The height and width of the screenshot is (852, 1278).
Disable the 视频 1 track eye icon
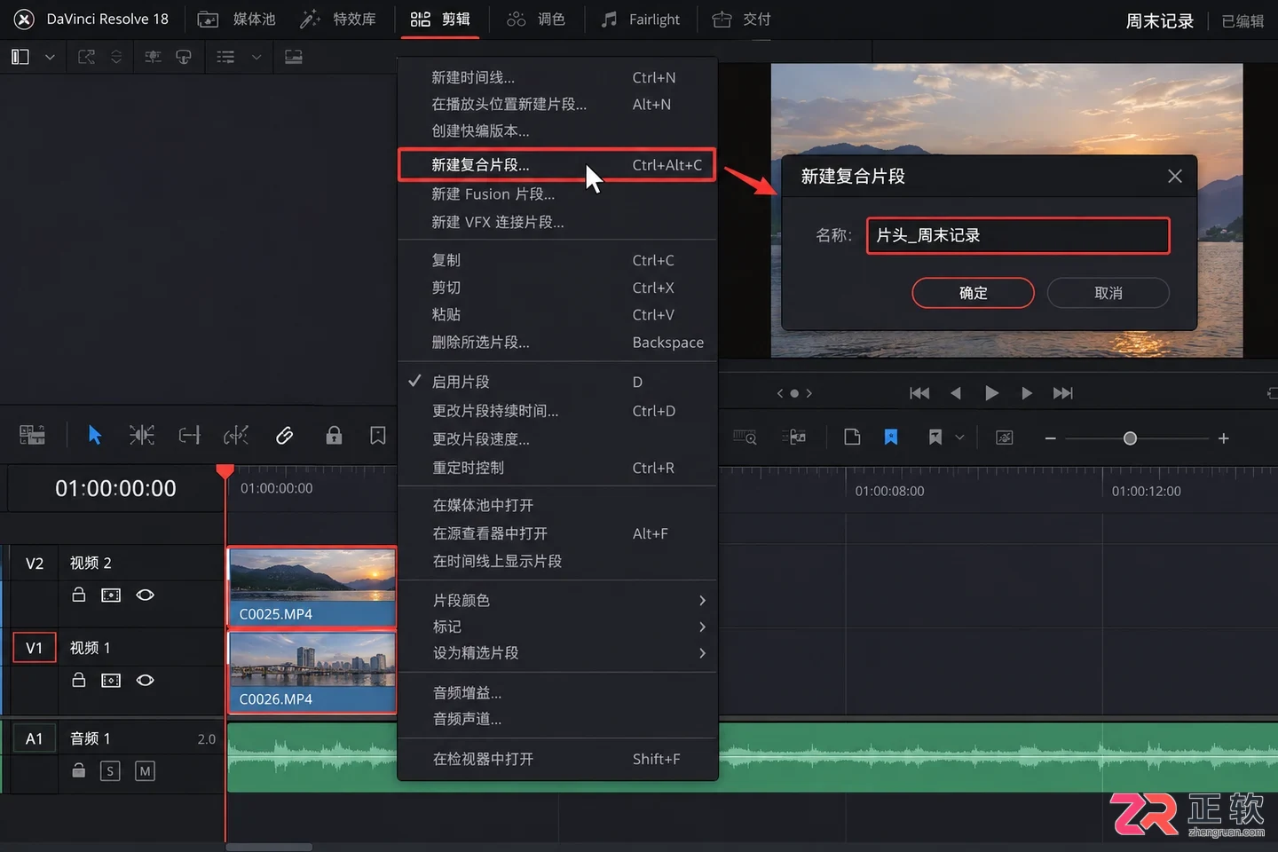[146, 680]
